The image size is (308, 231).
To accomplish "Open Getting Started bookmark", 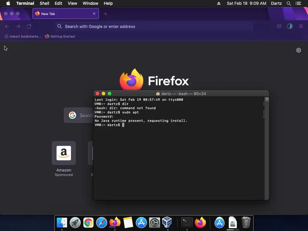I will pos(60,36).
